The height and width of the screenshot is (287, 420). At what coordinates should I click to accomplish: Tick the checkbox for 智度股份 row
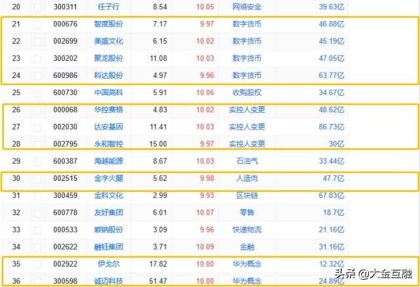coord(37,25)
